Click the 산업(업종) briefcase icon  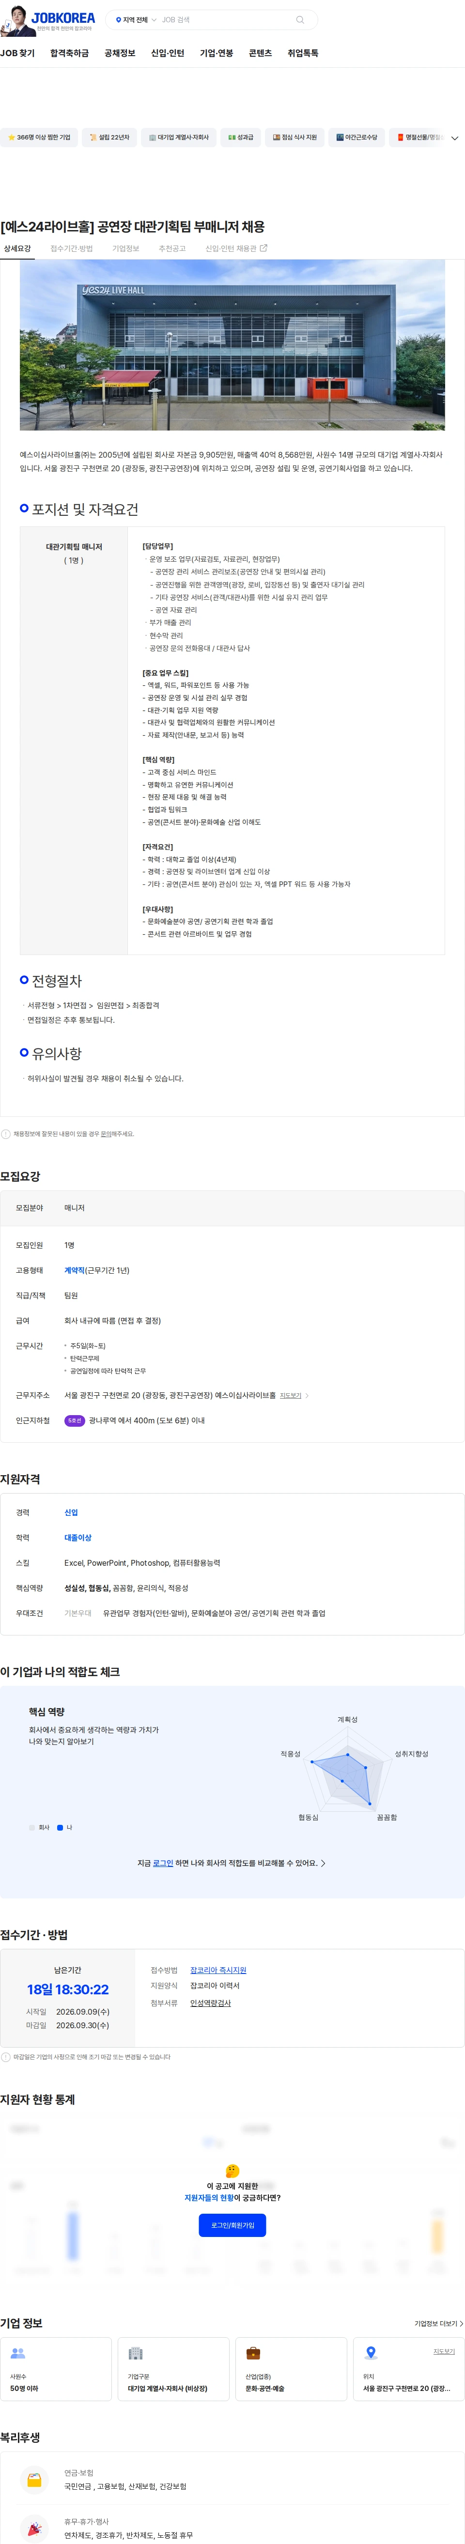[x=253, y=2353]
